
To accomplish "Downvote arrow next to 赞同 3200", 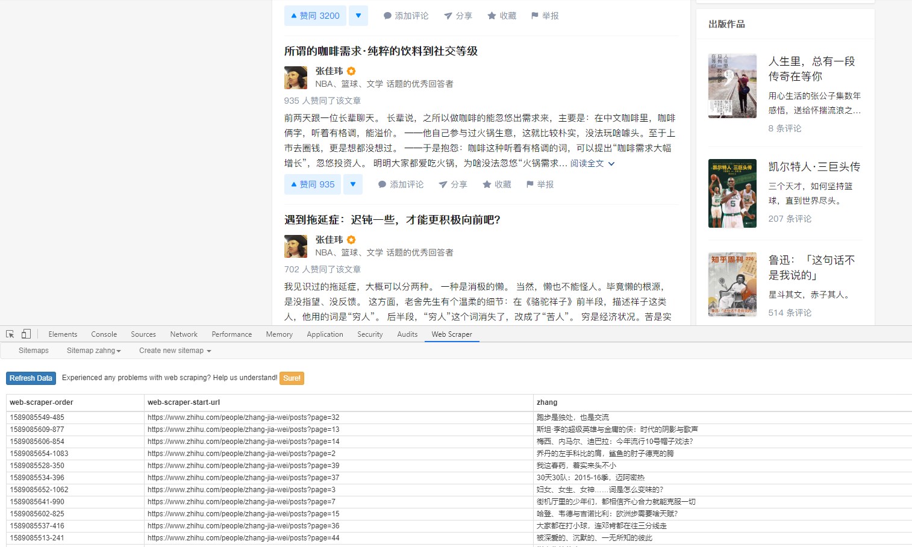I will (x=358, y=16).
